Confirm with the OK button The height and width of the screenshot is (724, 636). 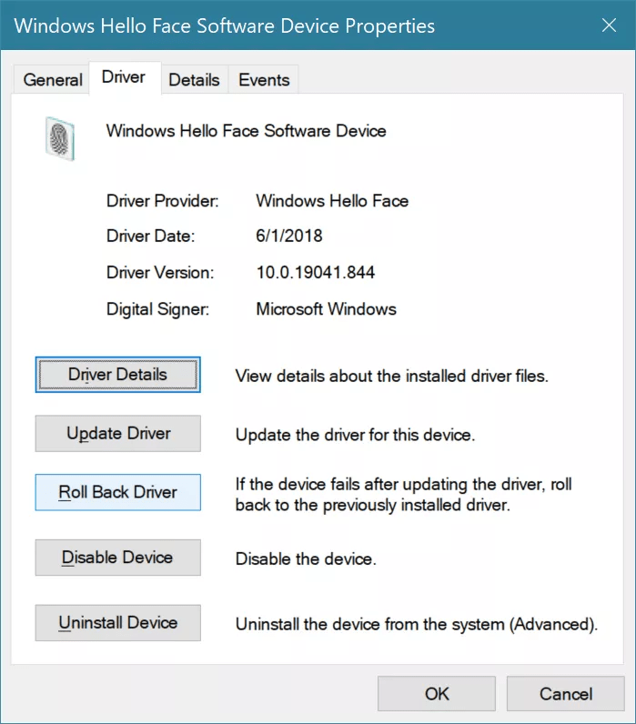437,693
